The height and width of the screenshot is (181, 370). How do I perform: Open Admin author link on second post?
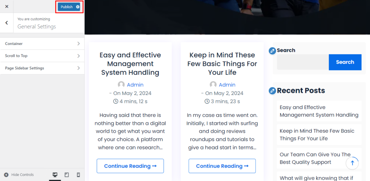[227, 85]
